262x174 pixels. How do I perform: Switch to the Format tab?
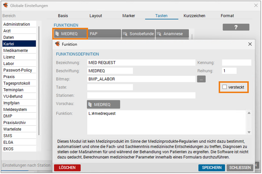point(227,16)
